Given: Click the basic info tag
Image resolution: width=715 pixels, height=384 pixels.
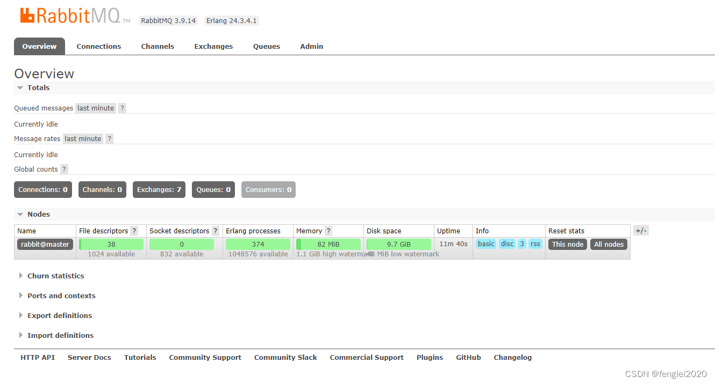Looking at the screenshot, I should [x=486, y=244].
